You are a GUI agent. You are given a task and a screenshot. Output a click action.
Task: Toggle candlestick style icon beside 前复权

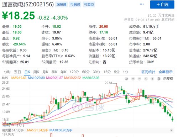tap(159, 79)
